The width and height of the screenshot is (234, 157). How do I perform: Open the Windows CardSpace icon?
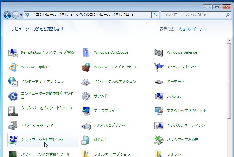point(86,52)
